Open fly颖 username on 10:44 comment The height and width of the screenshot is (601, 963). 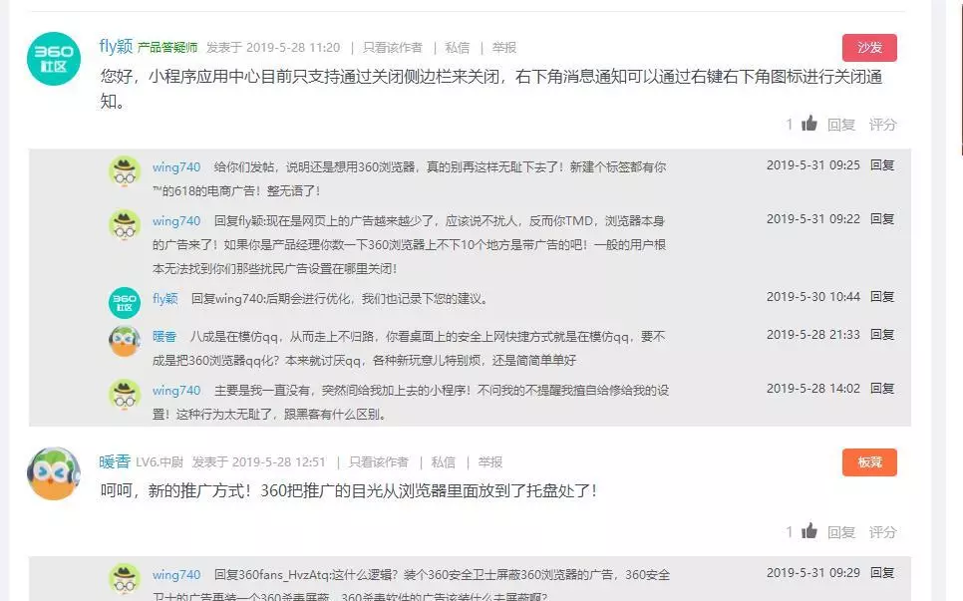pyautogui.click(x=165, y=299)
